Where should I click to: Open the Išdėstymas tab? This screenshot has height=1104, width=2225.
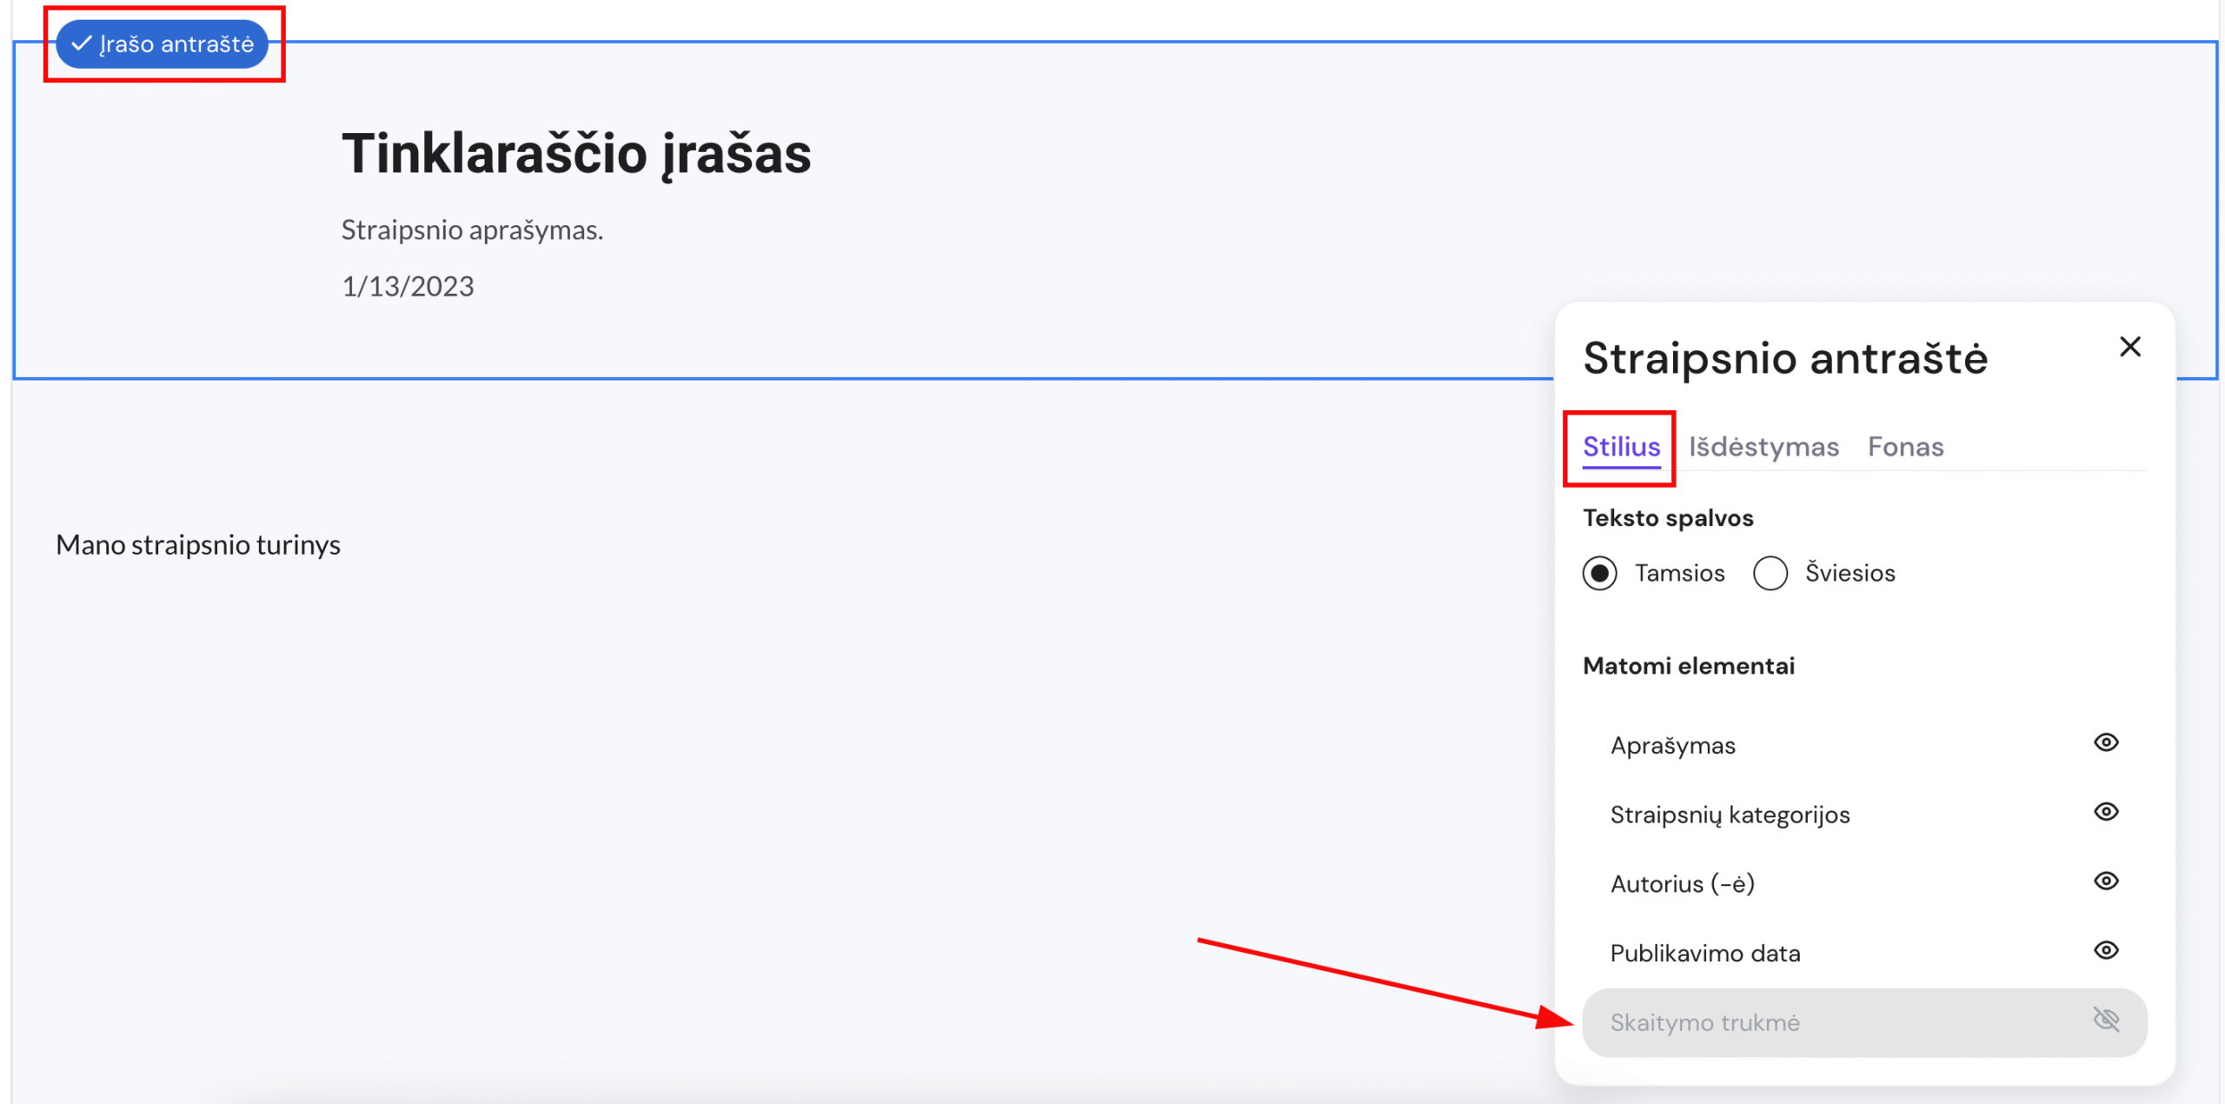click(1763, 447)
